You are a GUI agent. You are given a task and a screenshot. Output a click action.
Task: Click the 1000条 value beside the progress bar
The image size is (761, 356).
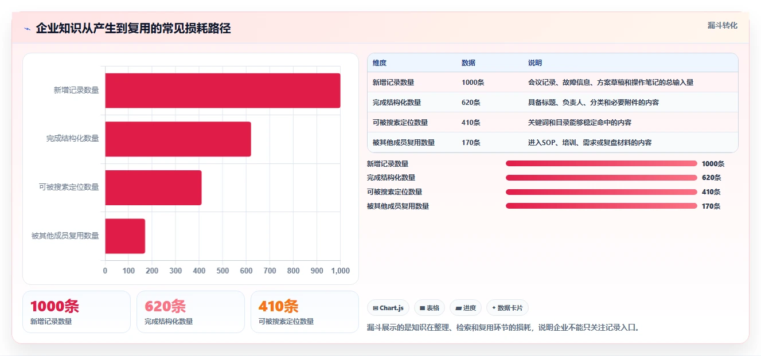713,164
